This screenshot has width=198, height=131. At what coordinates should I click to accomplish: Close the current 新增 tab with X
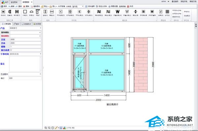(x=32, y=2)
